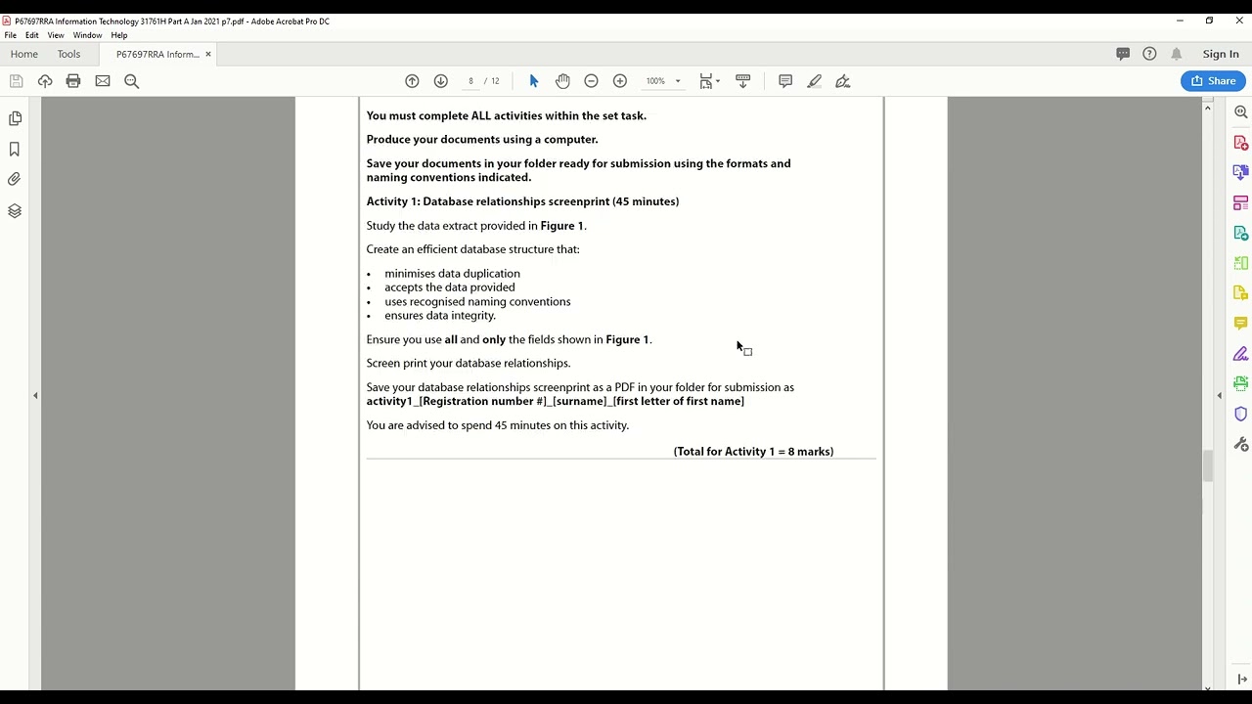The width and height of the screenshot is (1252, 704).
Task: Open the fit page options icon
Action: pyautogui.click(x=705, y=81)
